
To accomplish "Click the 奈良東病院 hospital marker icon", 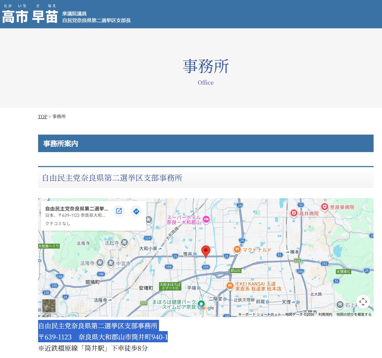I will click(325, 207).
